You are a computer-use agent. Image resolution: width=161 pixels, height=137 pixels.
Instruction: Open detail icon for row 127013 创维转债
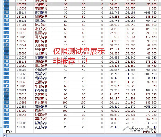tap(6, 16)
